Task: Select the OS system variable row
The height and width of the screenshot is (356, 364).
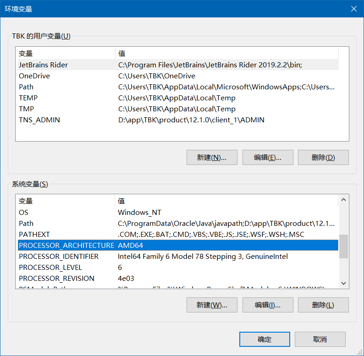Action: (24, 213)
